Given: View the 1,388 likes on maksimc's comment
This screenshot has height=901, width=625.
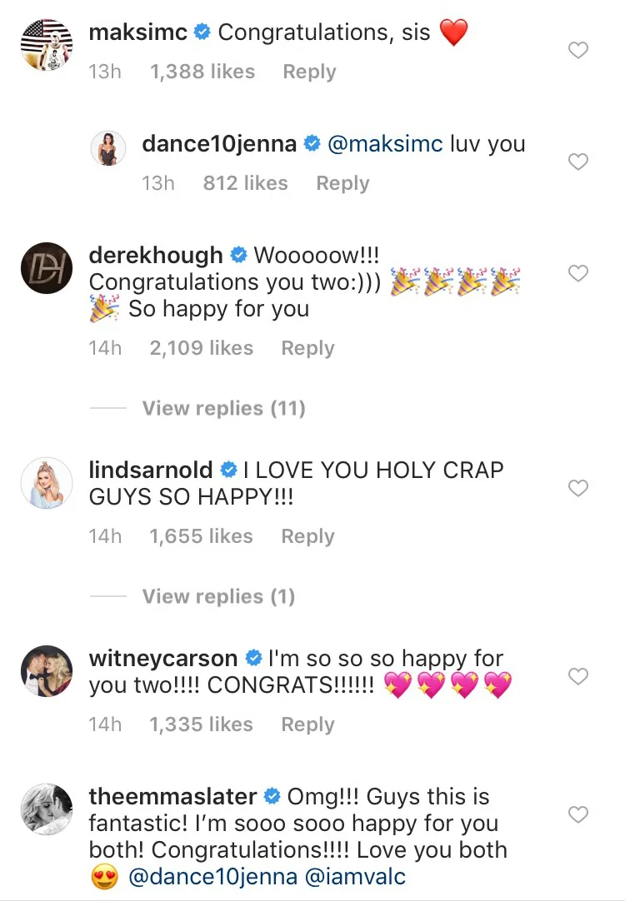Looking at the screenshot, I should (202, 72).
